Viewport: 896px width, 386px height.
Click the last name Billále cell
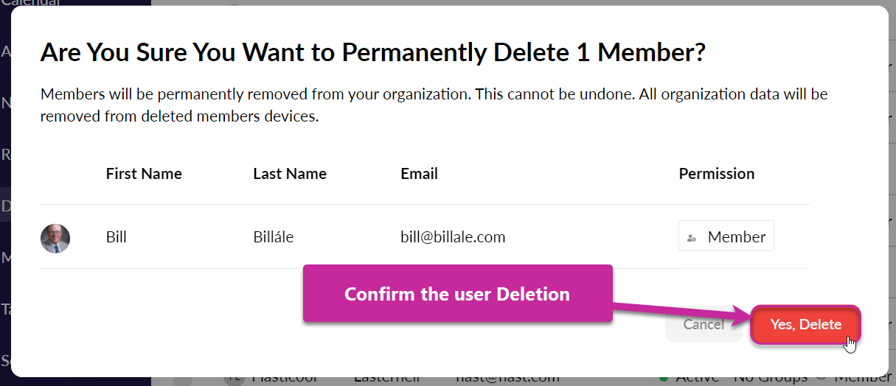click(278, 237)
